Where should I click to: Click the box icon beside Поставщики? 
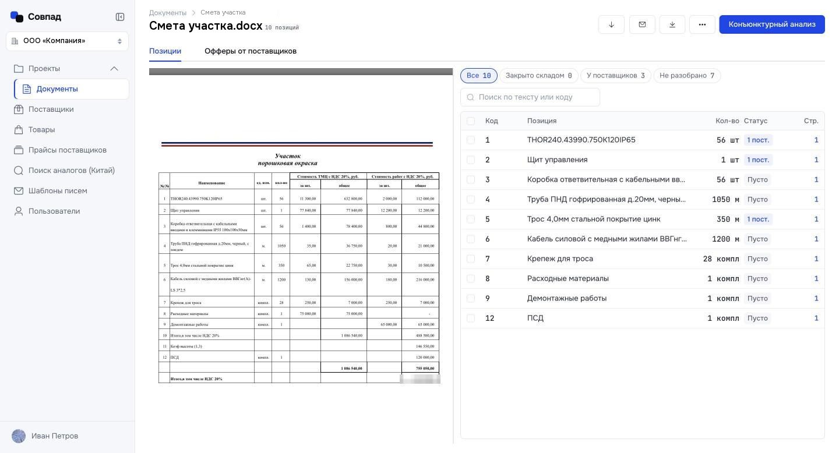pyautogui.click(x=19, y=109)
